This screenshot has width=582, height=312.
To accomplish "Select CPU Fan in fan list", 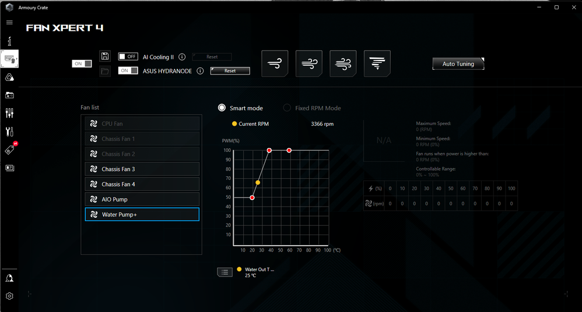I will [142, 123].
